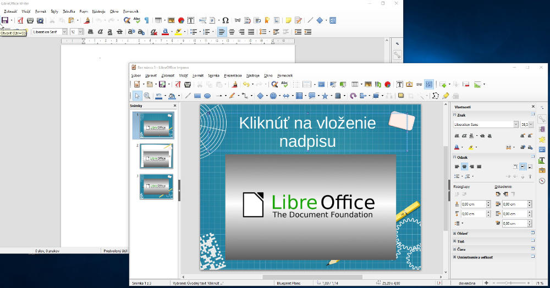Click Impress zoom slider in status bar
Image resolution: width=550 pixels, height=288 pixels.
511,283
